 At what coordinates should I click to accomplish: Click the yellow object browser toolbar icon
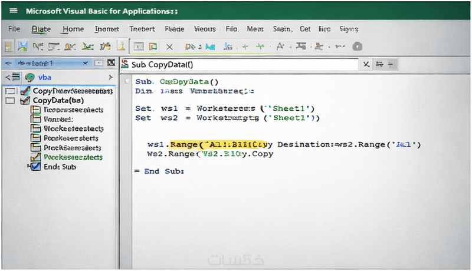point(153,47)
